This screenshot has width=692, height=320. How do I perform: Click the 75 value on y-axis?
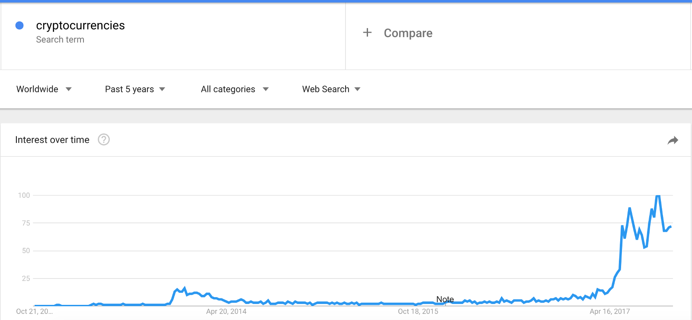coord(26,223)
